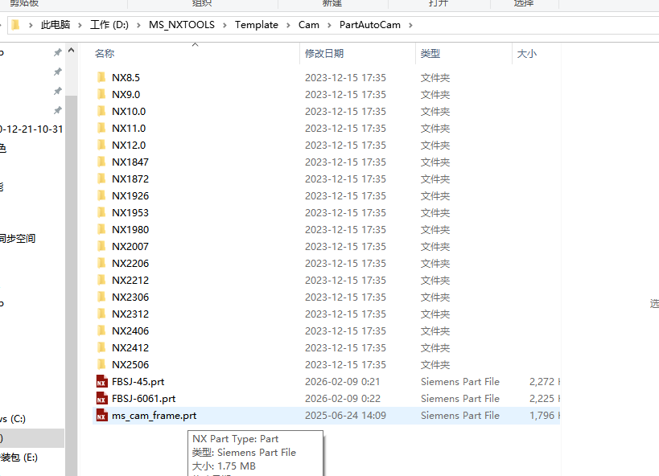Click folder name NX1847
Image resolution: width=659 pixels, height=476 pixels.
tap(130, 162)
